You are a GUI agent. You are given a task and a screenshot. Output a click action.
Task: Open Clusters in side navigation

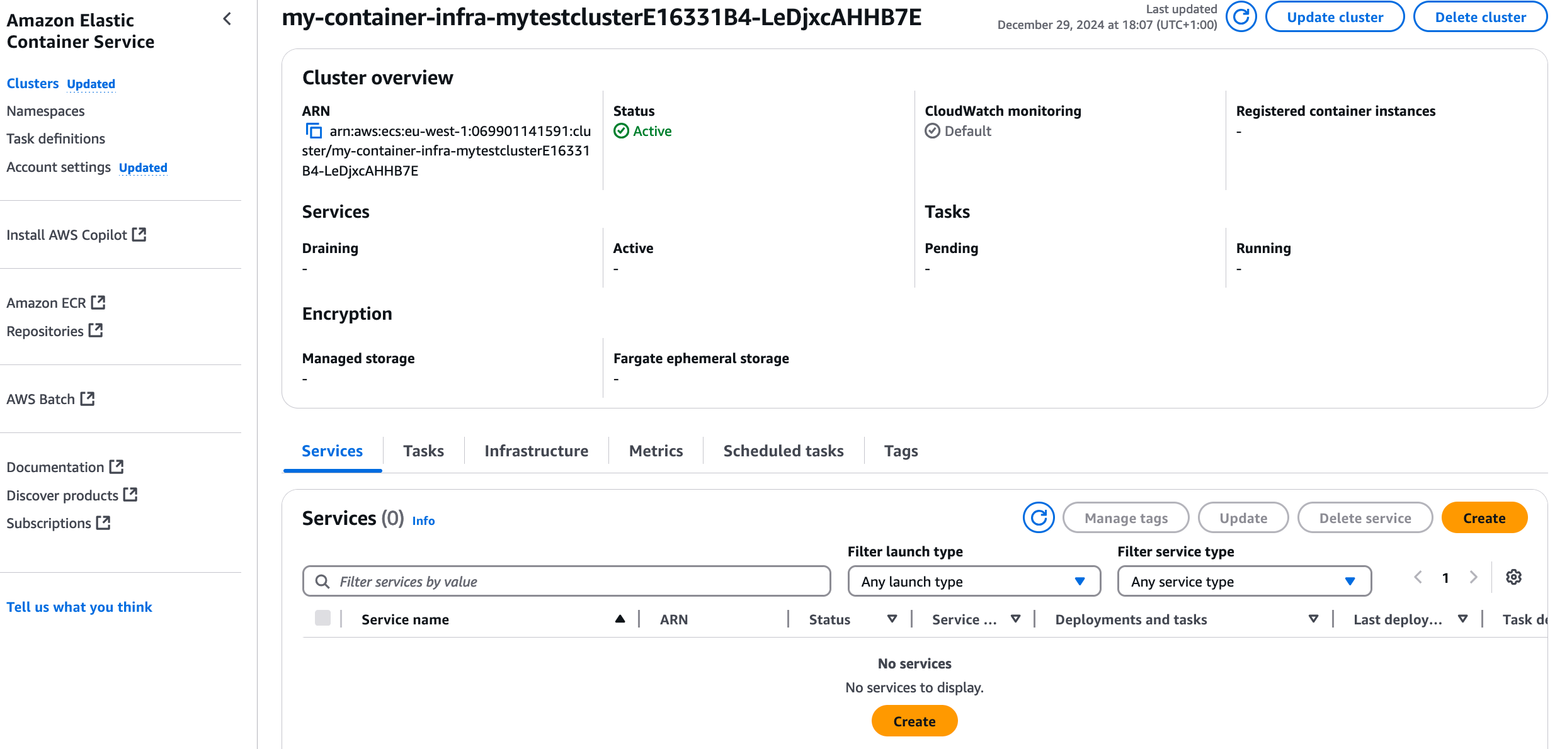(32, 83)
